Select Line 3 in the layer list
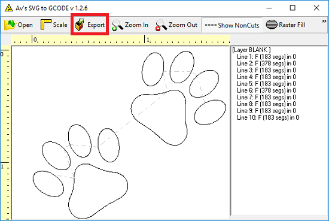 (266, 70)
